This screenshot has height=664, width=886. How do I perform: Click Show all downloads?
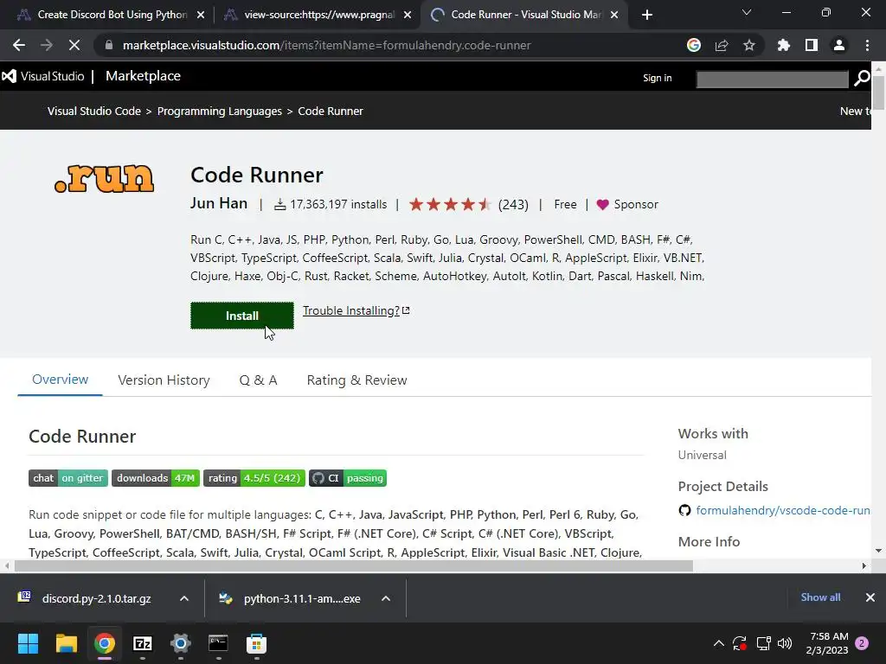tap(820, 597)
